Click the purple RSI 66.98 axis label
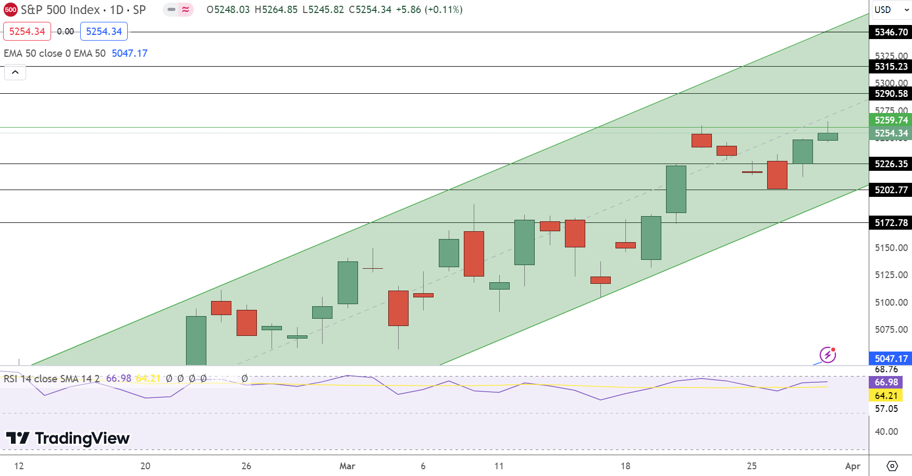Image resolution: width=912 pixels, height=476 pixels. point(886,382)
